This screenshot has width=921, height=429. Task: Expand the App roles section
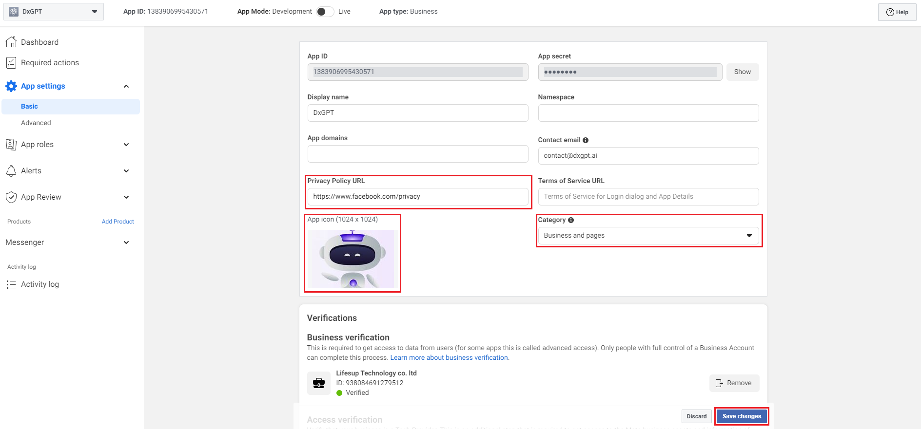(126, 145)
